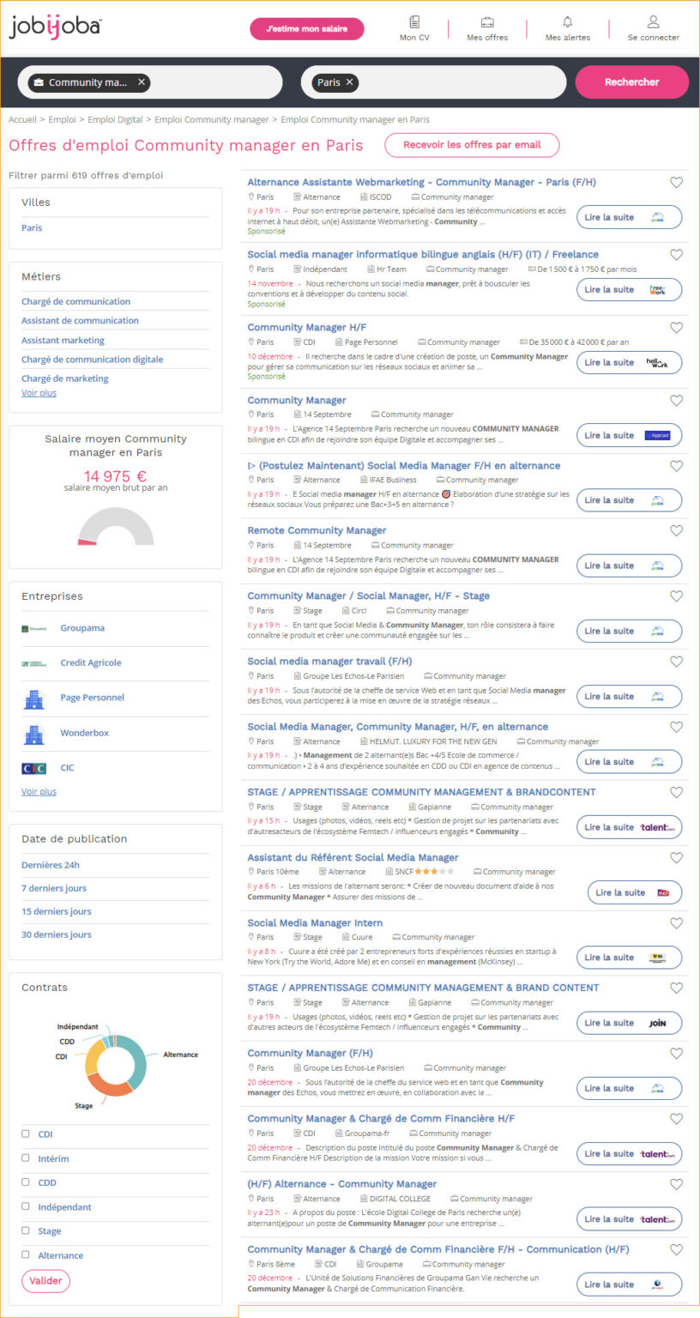Viewport: 700px width, 1318px height.
Task: Click the Jobijoba logo
Action: pyautogui.click(x=56, y=27)
